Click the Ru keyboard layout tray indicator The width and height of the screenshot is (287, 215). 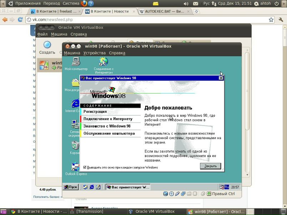(x=227, y=187)
